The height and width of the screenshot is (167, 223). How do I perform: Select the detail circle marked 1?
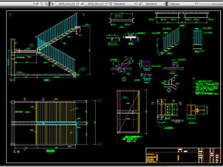124,79
